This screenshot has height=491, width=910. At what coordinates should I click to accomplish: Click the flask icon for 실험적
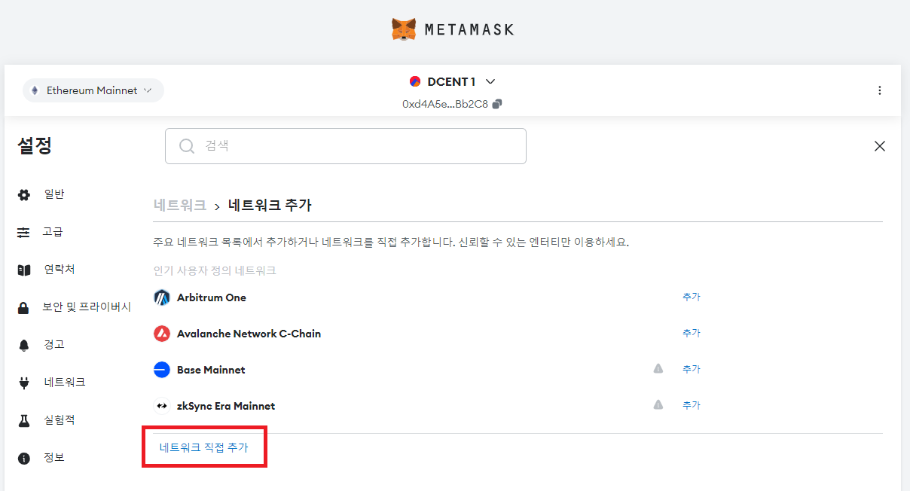[x=24, y=421]
